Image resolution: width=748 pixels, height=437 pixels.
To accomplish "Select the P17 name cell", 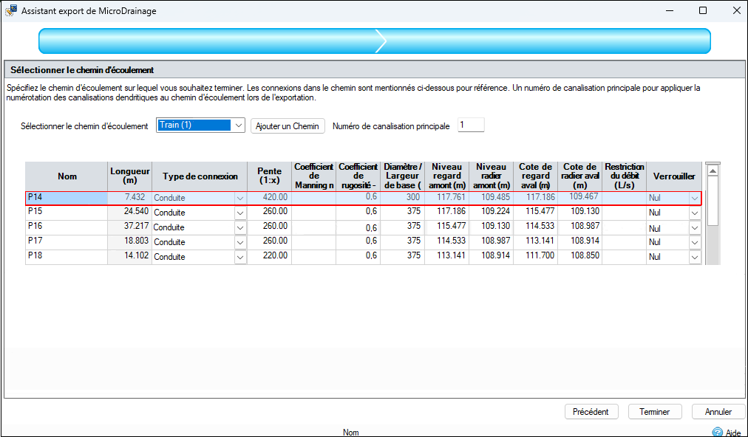I will click(x=67, y=242).
